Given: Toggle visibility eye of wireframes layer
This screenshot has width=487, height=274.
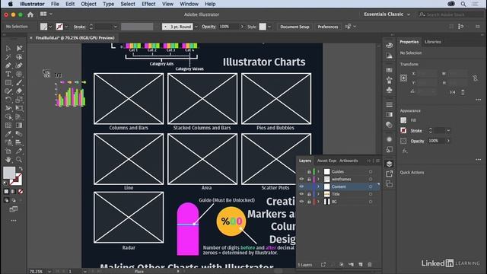Looking at the screenshot, I should [x=301, y=179].
